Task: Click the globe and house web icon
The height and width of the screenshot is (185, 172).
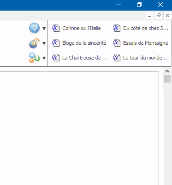Action: [x=35, y=43]
